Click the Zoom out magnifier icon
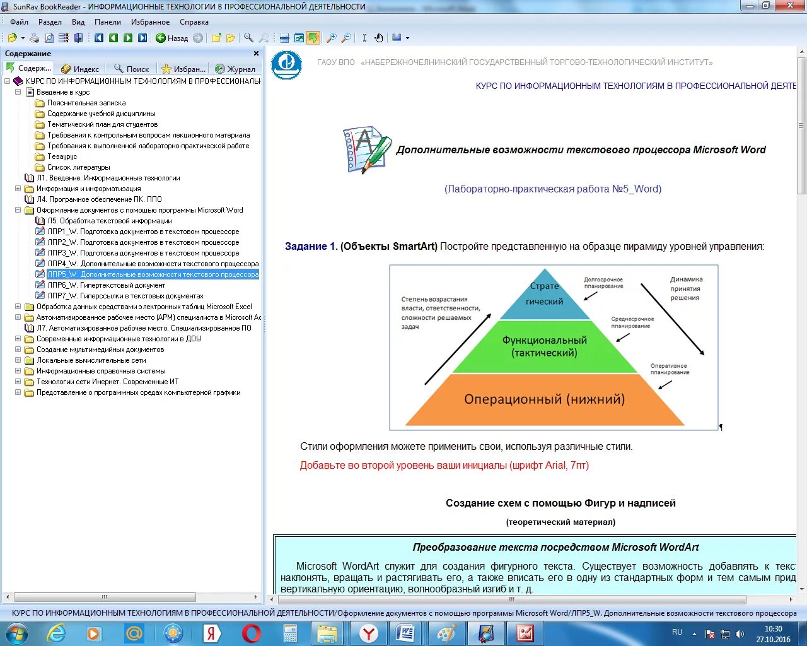 click(x=346, y=38)
